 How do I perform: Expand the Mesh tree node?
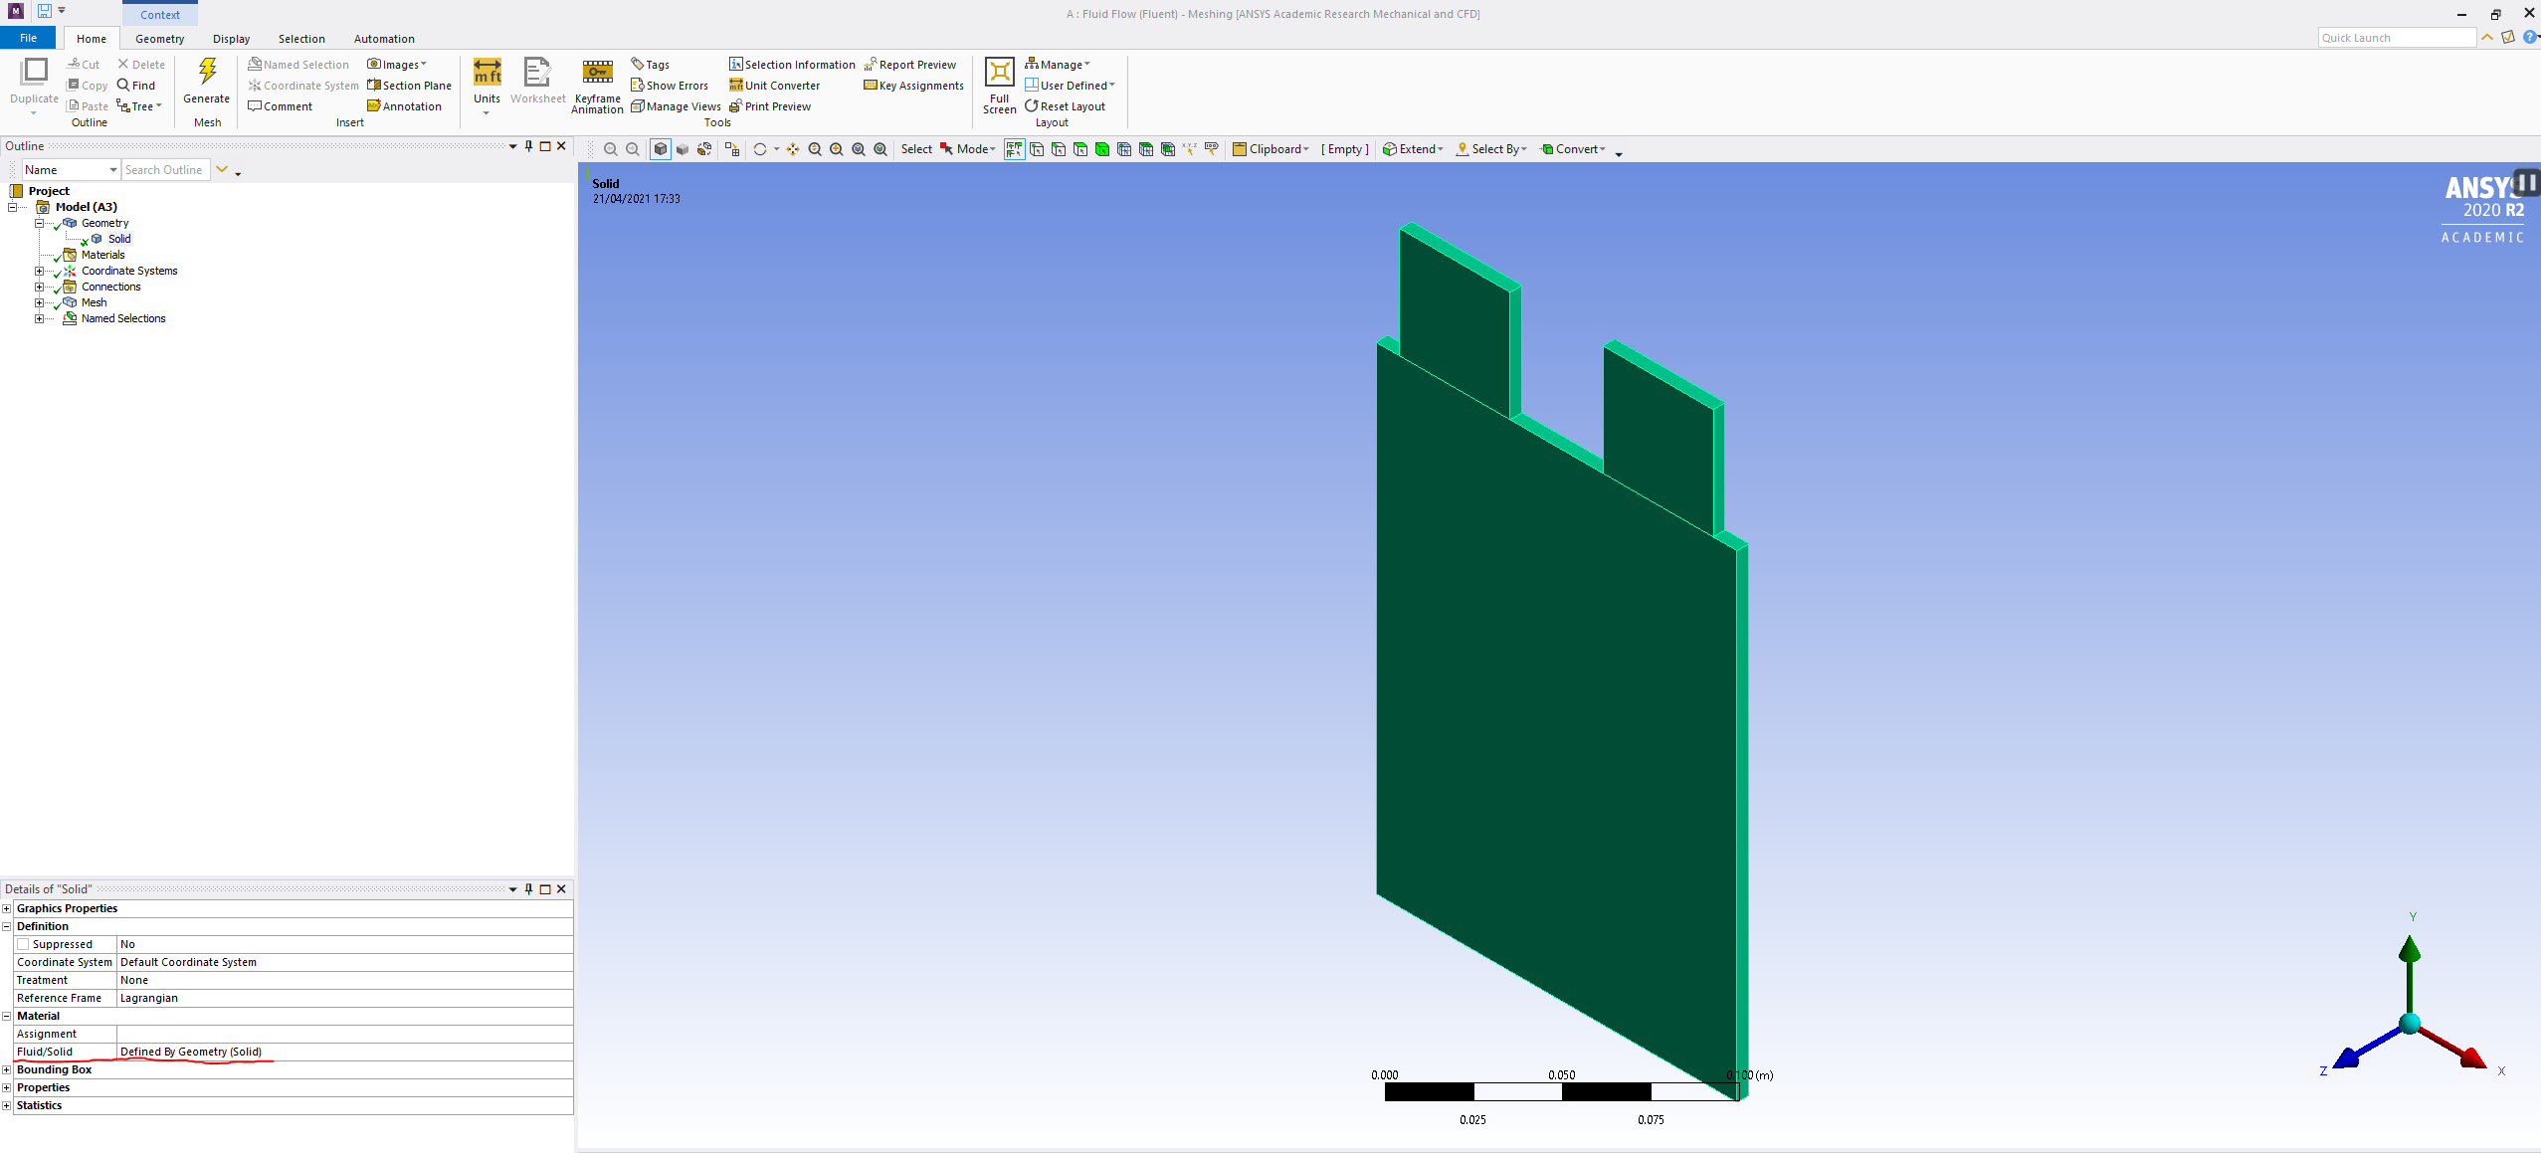[x=39, y=302]
